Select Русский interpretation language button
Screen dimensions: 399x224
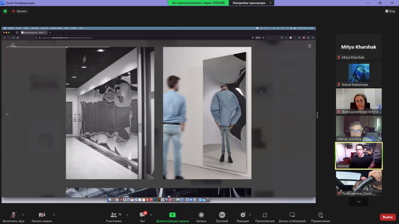(x=222, y=217)
